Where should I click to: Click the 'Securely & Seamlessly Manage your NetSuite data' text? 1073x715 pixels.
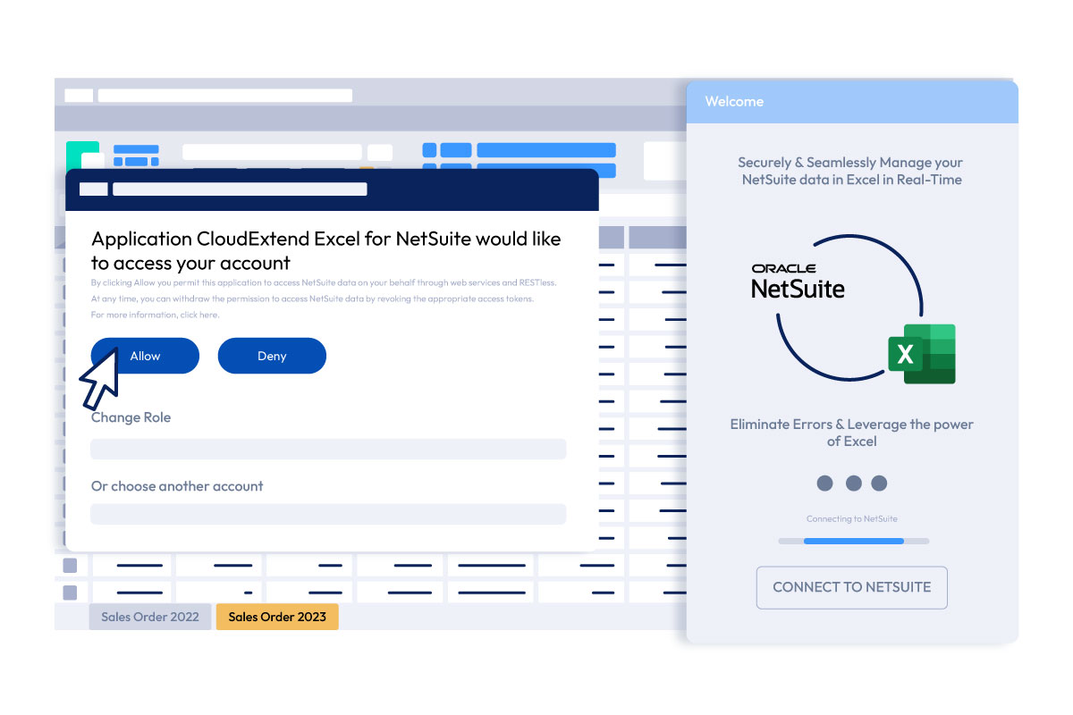point(852,171)
